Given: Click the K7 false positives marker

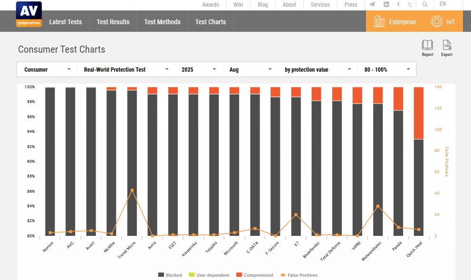Looking at the screenshot, I should pos(296,215).
